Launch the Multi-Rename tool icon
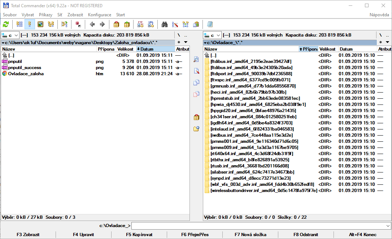Screen dimensions: 392x239 175,25
